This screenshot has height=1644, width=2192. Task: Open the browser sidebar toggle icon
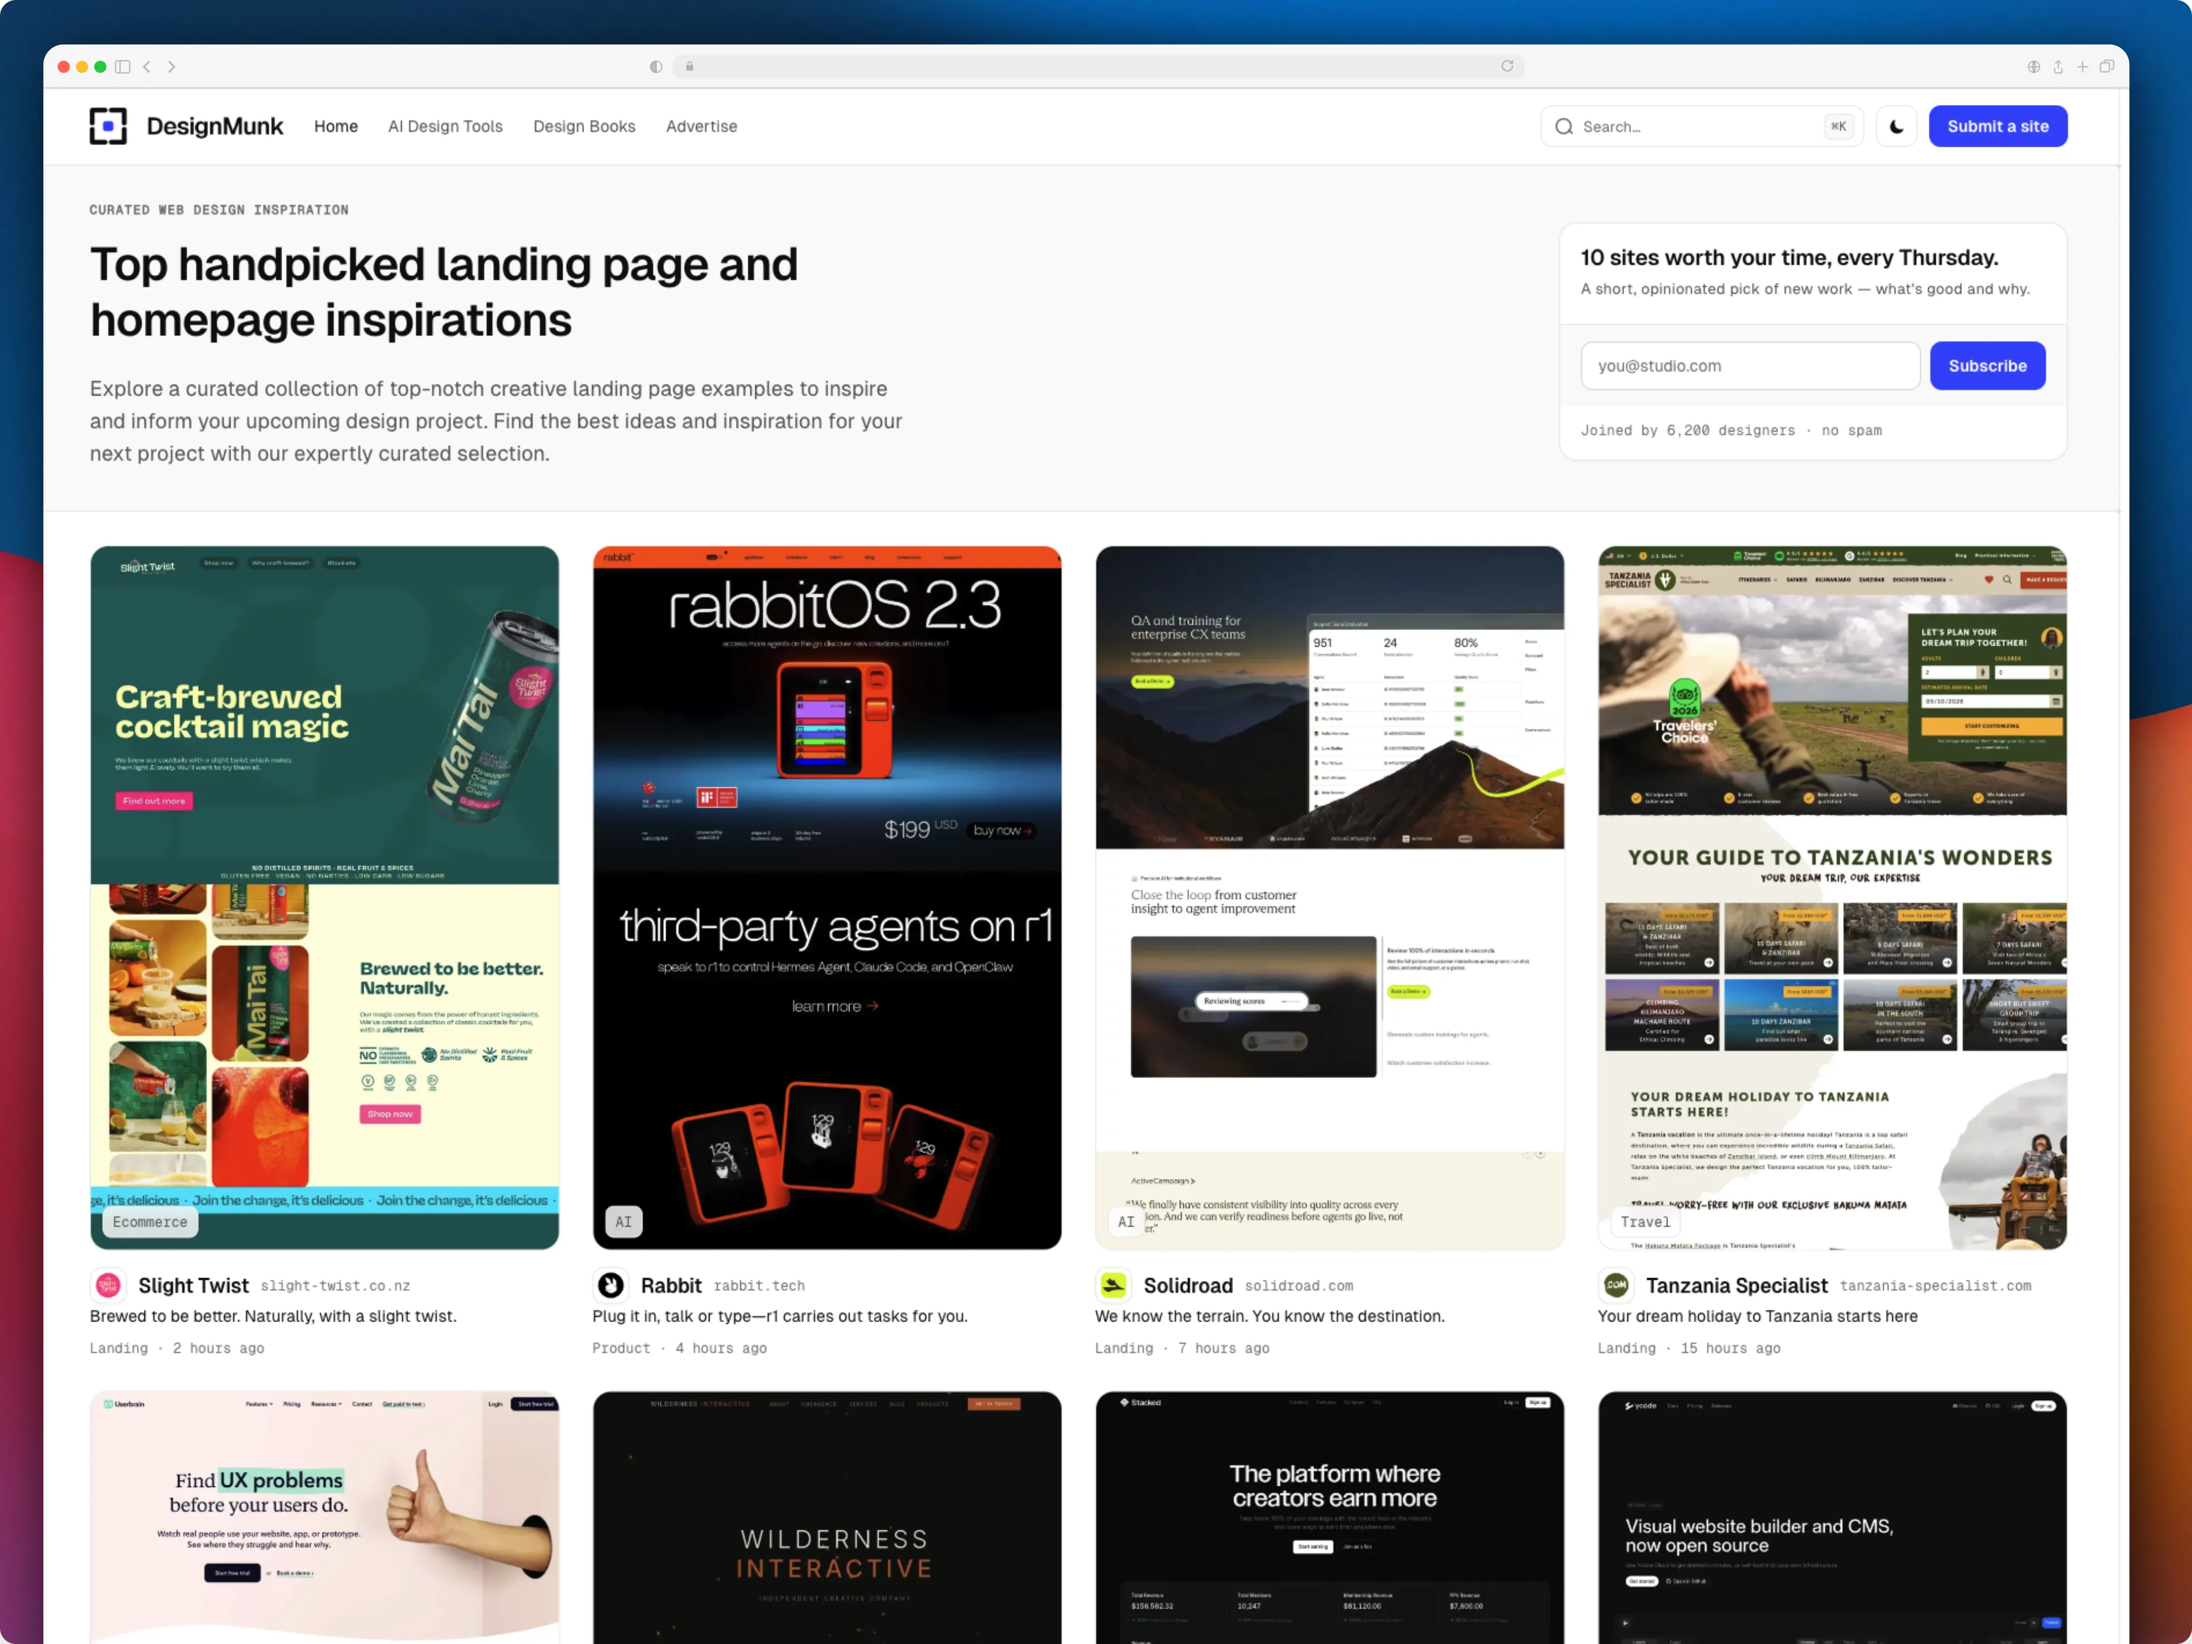click(123, 66)
